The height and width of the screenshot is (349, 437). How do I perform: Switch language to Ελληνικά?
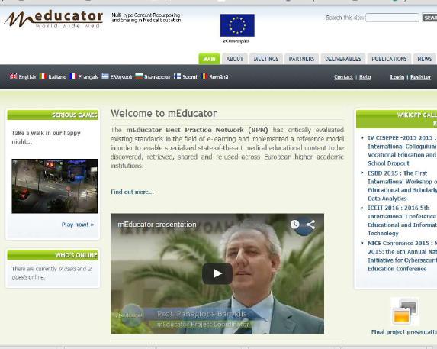[x=121, y=76]
